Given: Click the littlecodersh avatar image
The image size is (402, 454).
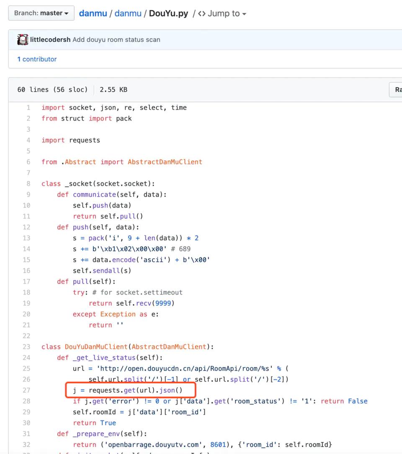Looking at the screenshot, I should click(23, 40).
